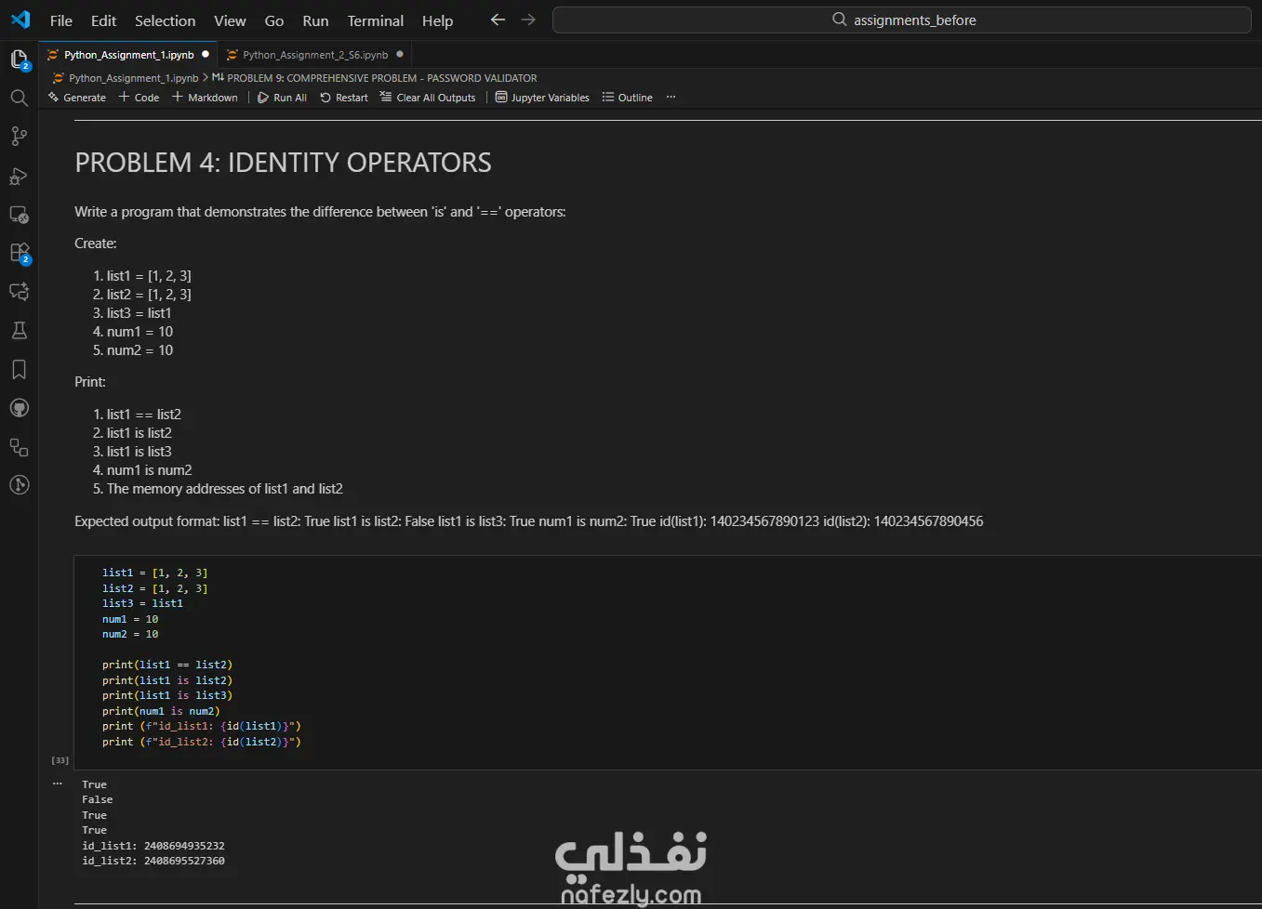1262x909 pixels.
Task: Go forward with the right arrow
Action: (528, 20)
